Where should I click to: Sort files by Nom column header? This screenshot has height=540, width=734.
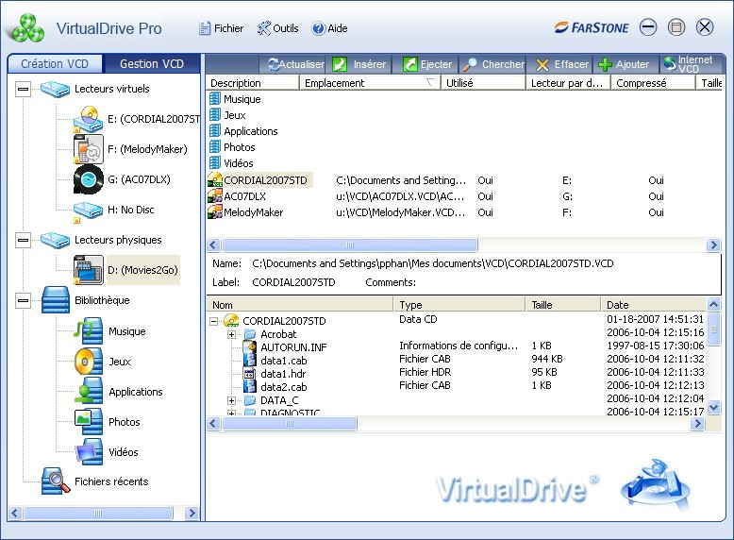click(x=300, y=305)
